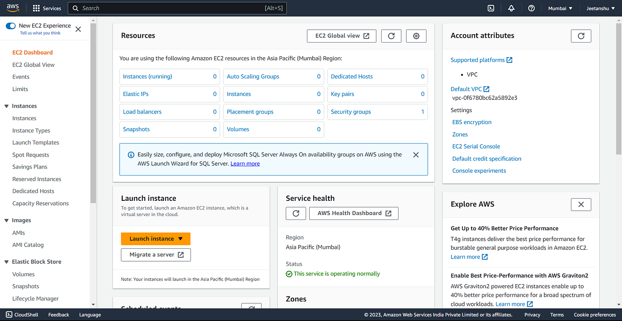Open the AWS home logo
The width and height of the screenshot is (622, 321).
point(12,8)
